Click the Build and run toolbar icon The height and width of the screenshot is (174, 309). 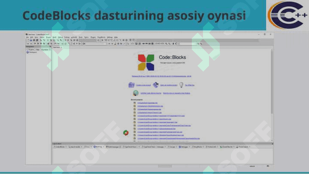click(x=71, y=40)
